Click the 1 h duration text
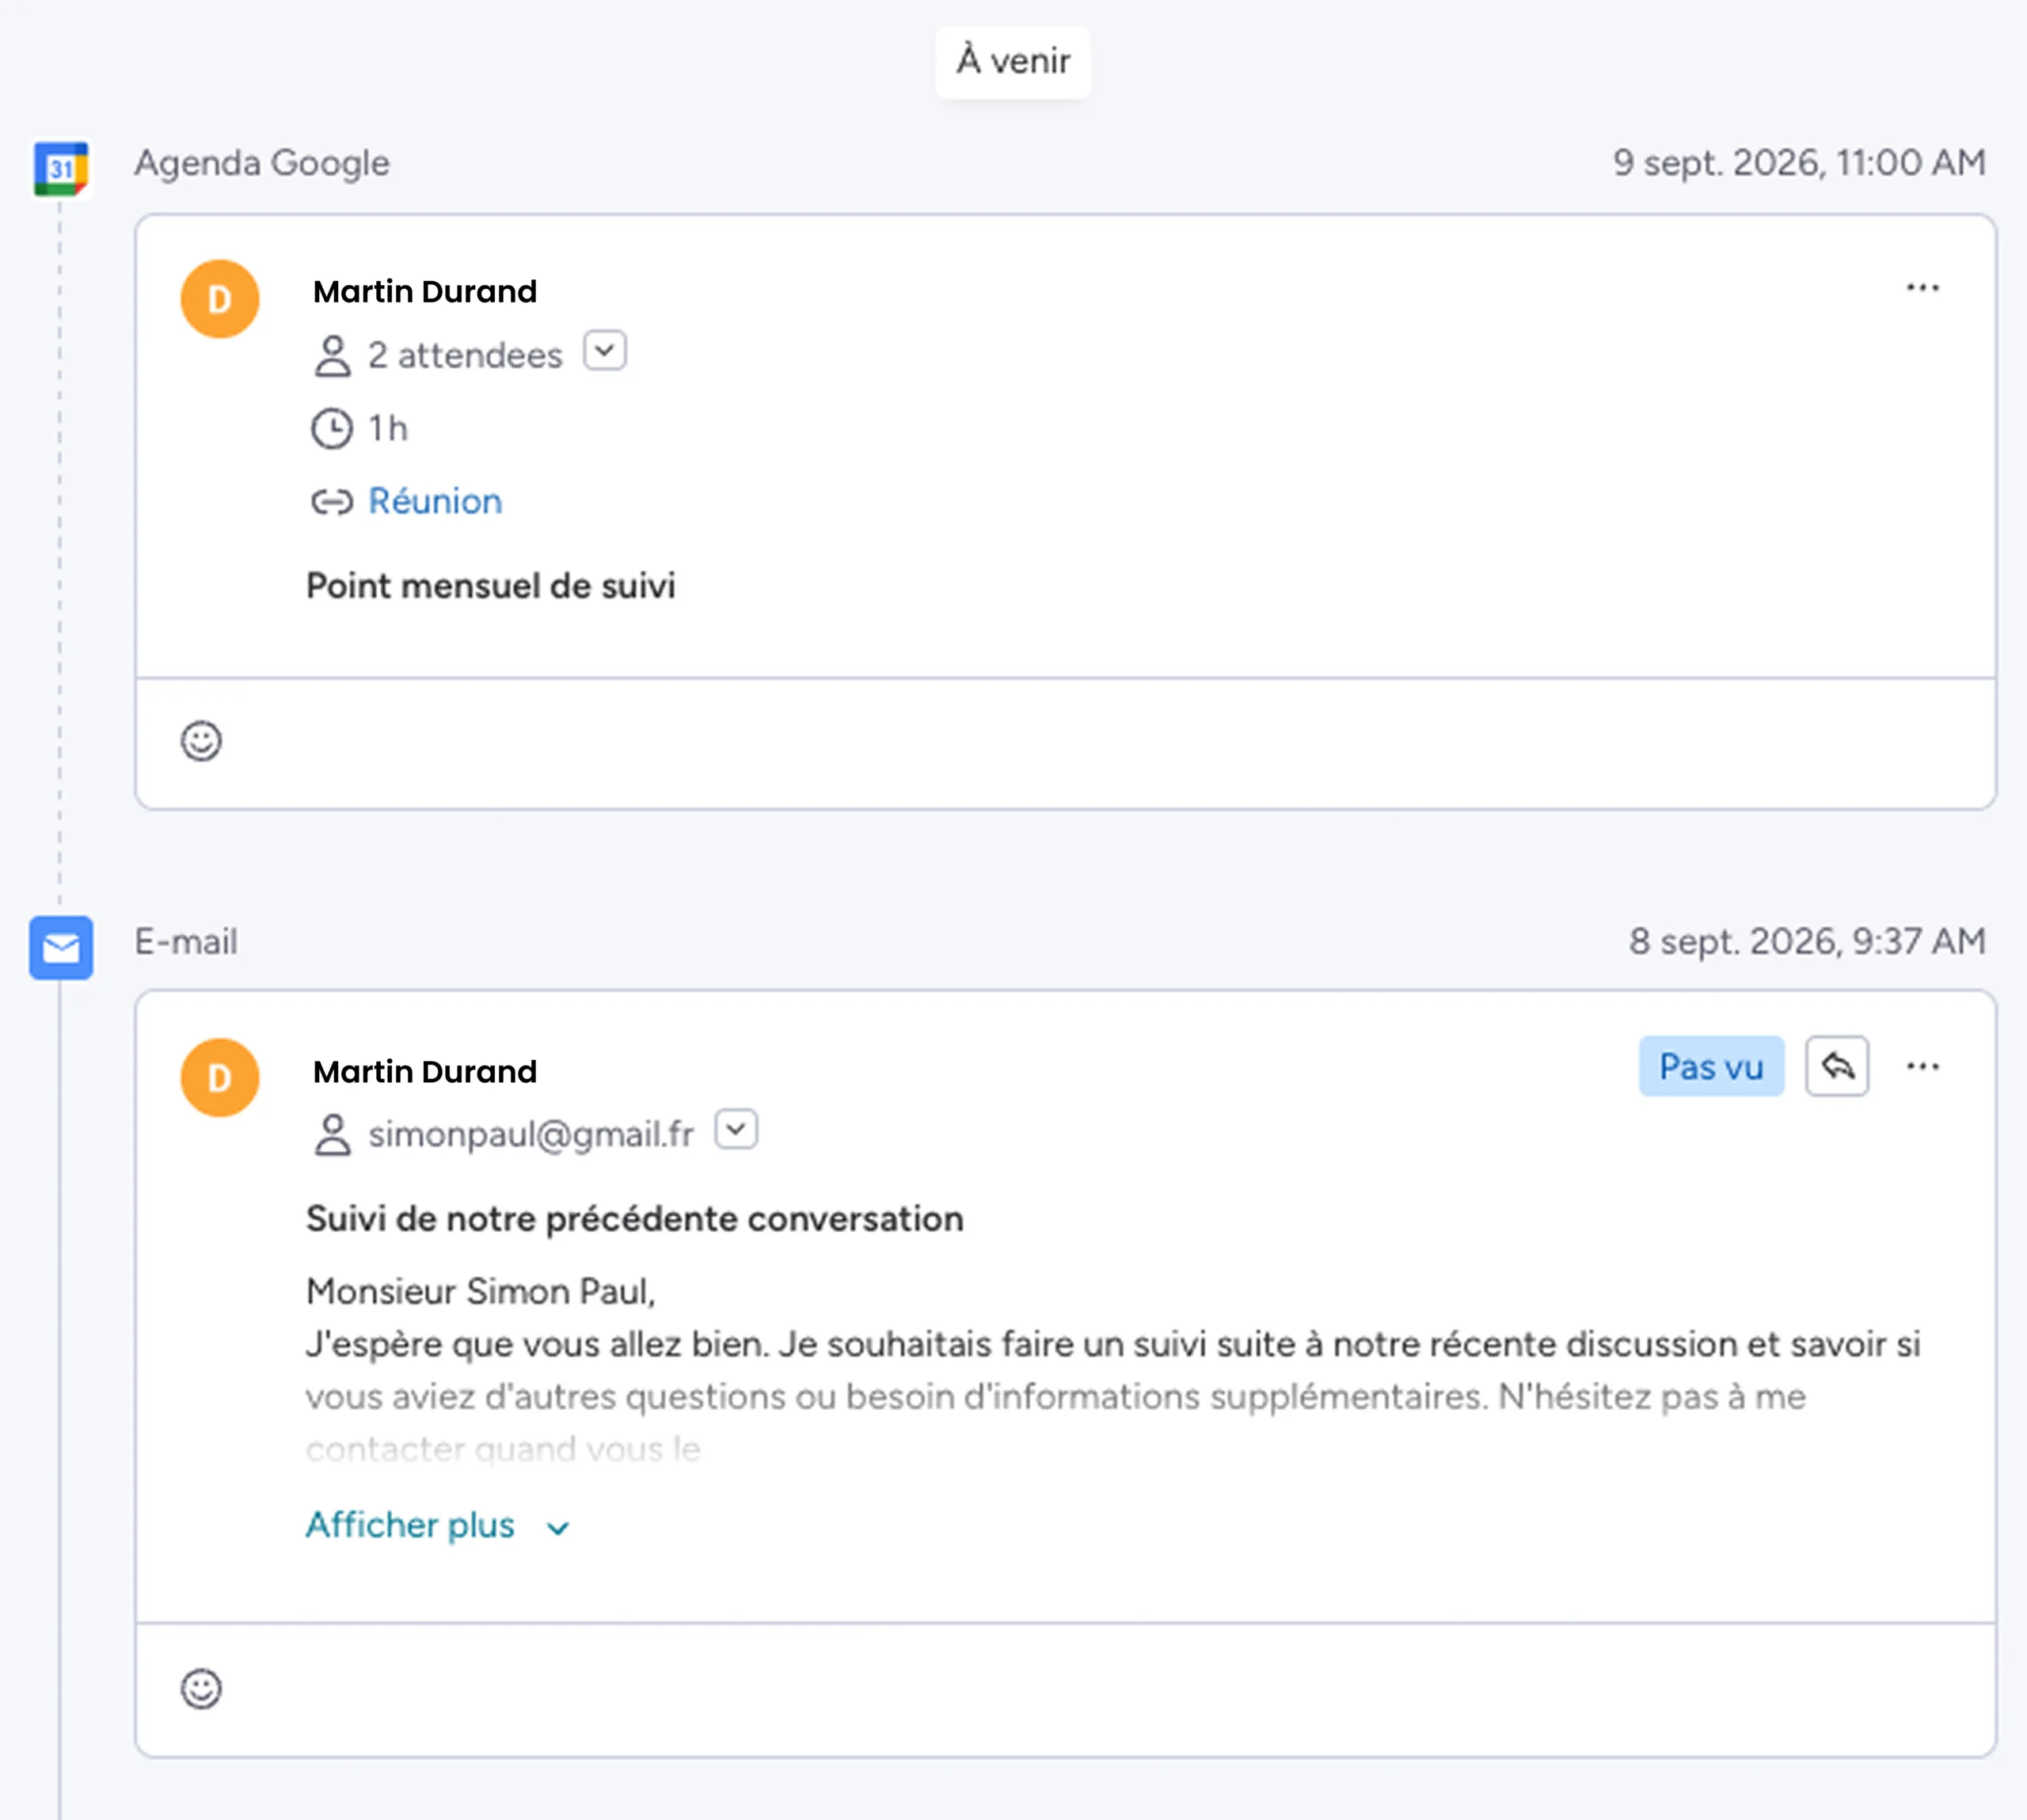The image size is (2027, 1820). pos(388,429)
